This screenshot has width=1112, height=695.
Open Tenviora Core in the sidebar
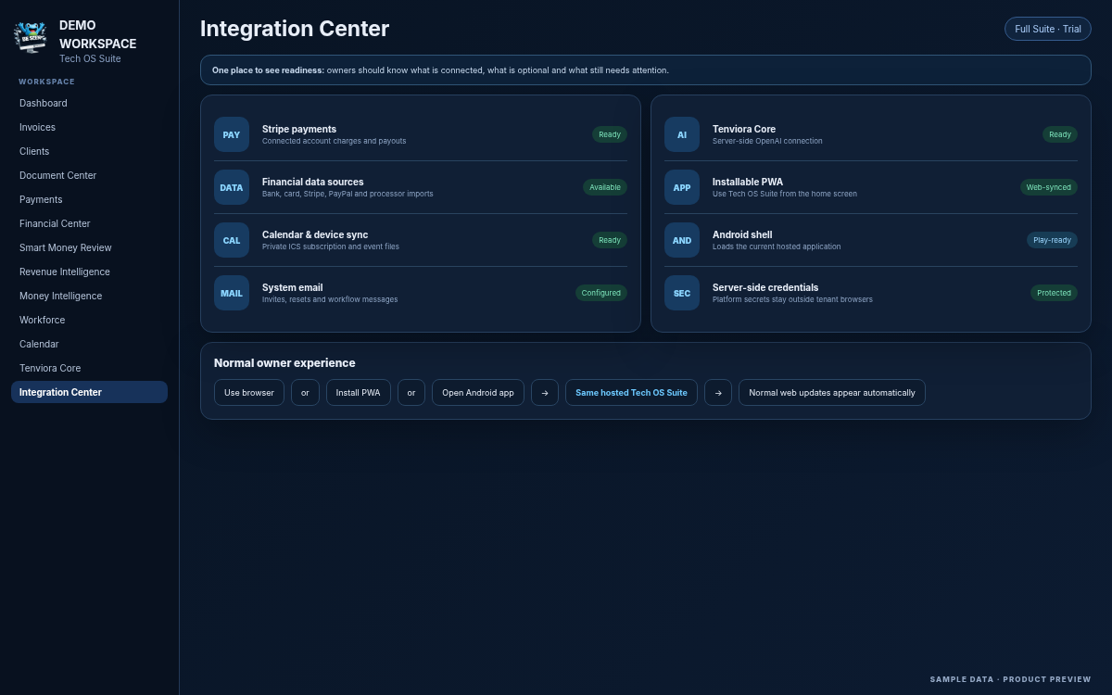click(x=89, y=368)
